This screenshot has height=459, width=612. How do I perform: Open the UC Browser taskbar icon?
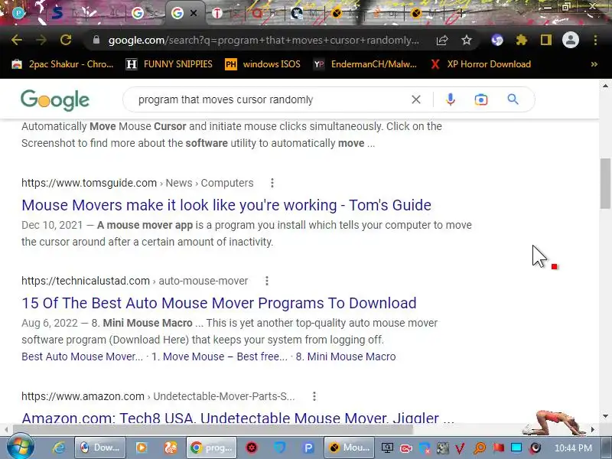170,448
